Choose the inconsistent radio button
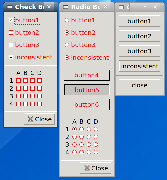Viewport: 167px width, 180px height. (x=67, y=58)
